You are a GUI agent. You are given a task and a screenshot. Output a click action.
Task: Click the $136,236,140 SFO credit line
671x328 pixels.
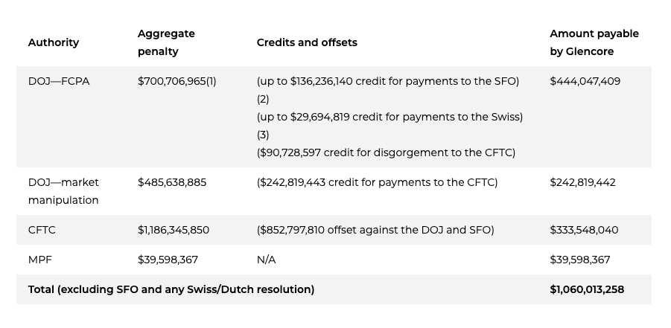(x=387, y=81)
